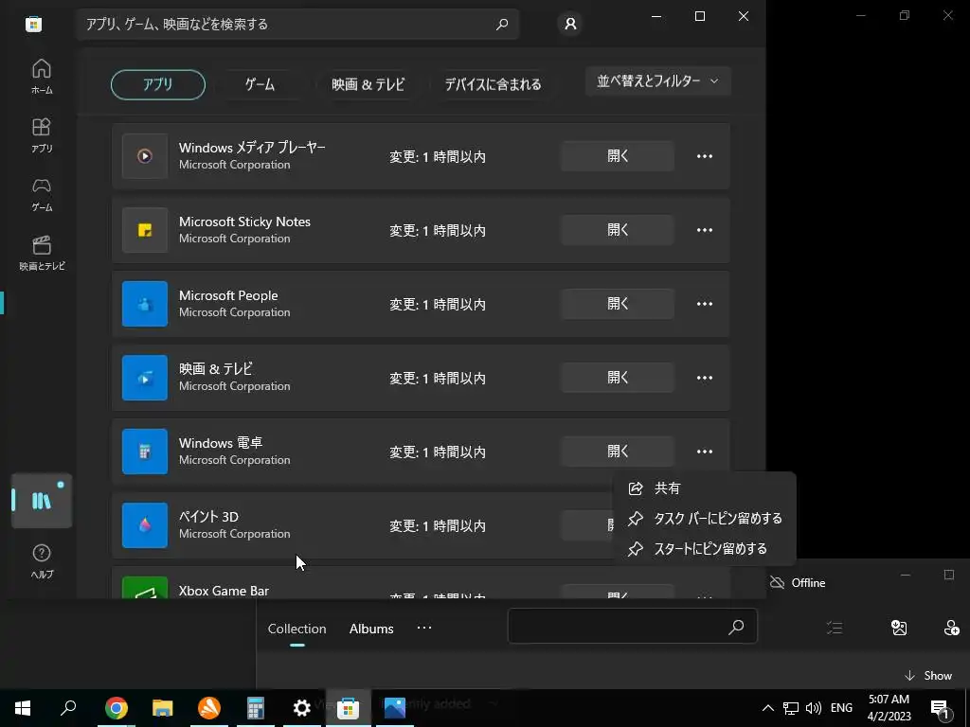Click the ENG language indicator

[x=841, y=708]
